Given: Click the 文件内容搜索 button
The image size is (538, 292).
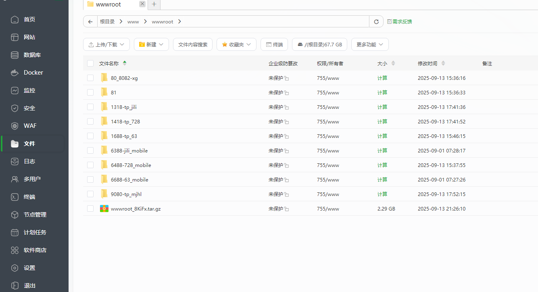Looking at the screenshot, I should pyautogui.click(x=193, y=44).
